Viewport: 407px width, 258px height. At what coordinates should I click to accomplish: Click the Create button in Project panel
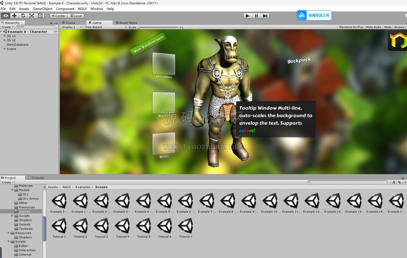(7, 182)
